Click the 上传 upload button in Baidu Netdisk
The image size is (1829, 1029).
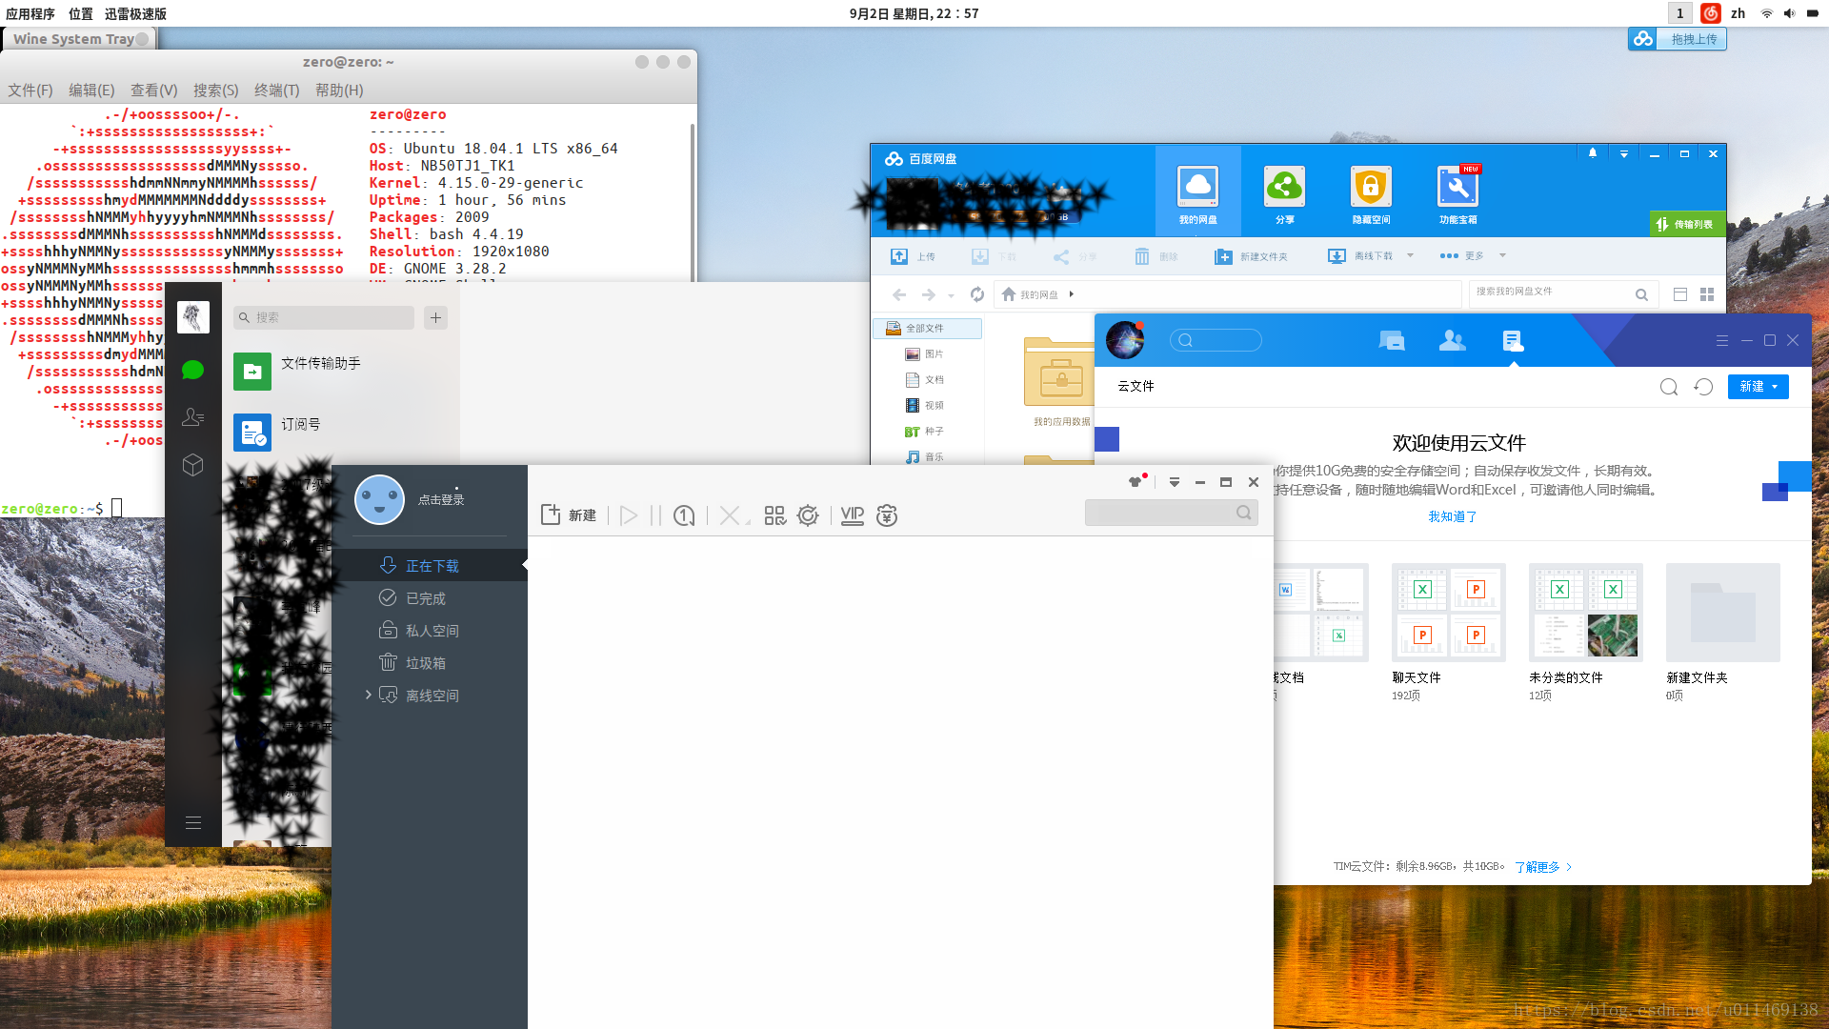click(913, 256)
